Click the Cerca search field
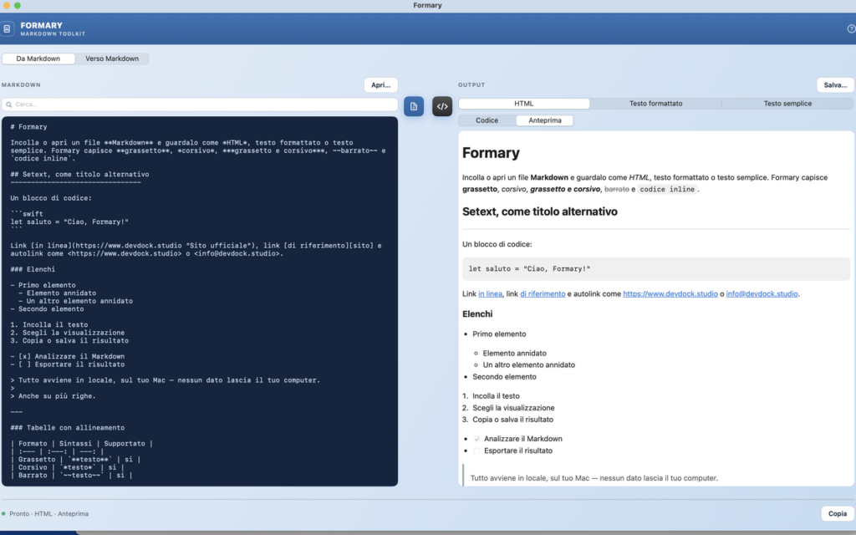 click(200, 104)
